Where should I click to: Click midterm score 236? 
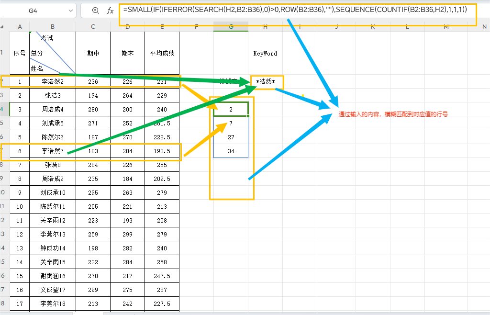pos(93,81)
